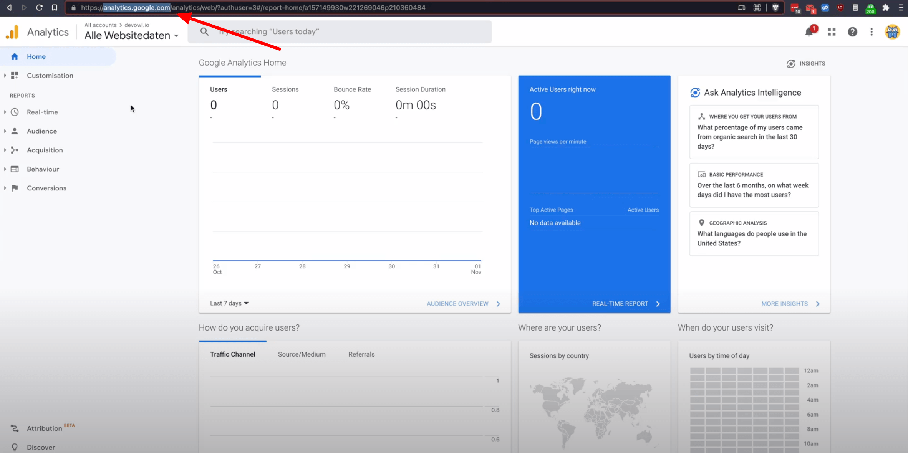Open the Google apps grid icon
This screenshot has width=908, height=453.
click(832, 32)
